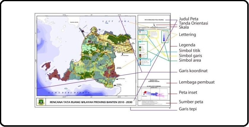Click the blue sea depth color scale
249x127 pixels.
[164, 37]
